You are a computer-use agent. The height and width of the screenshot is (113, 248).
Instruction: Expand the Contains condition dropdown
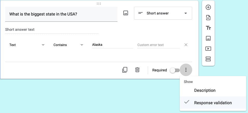[68, 45]
